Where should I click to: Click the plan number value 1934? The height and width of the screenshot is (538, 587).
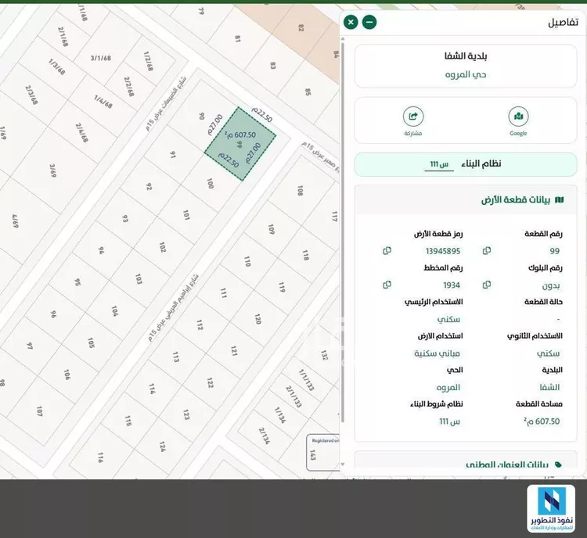pos(452,285)
